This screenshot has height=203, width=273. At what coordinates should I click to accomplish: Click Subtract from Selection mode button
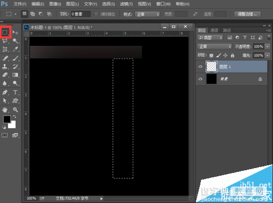(41, 14)
